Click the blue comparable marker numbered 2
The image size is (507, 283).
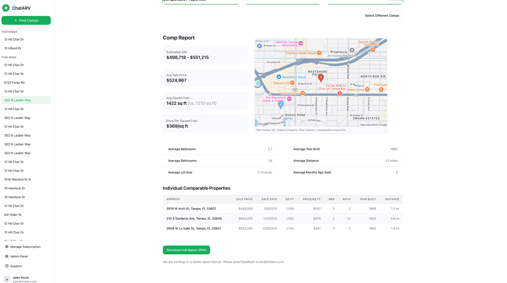pos(281,105)
